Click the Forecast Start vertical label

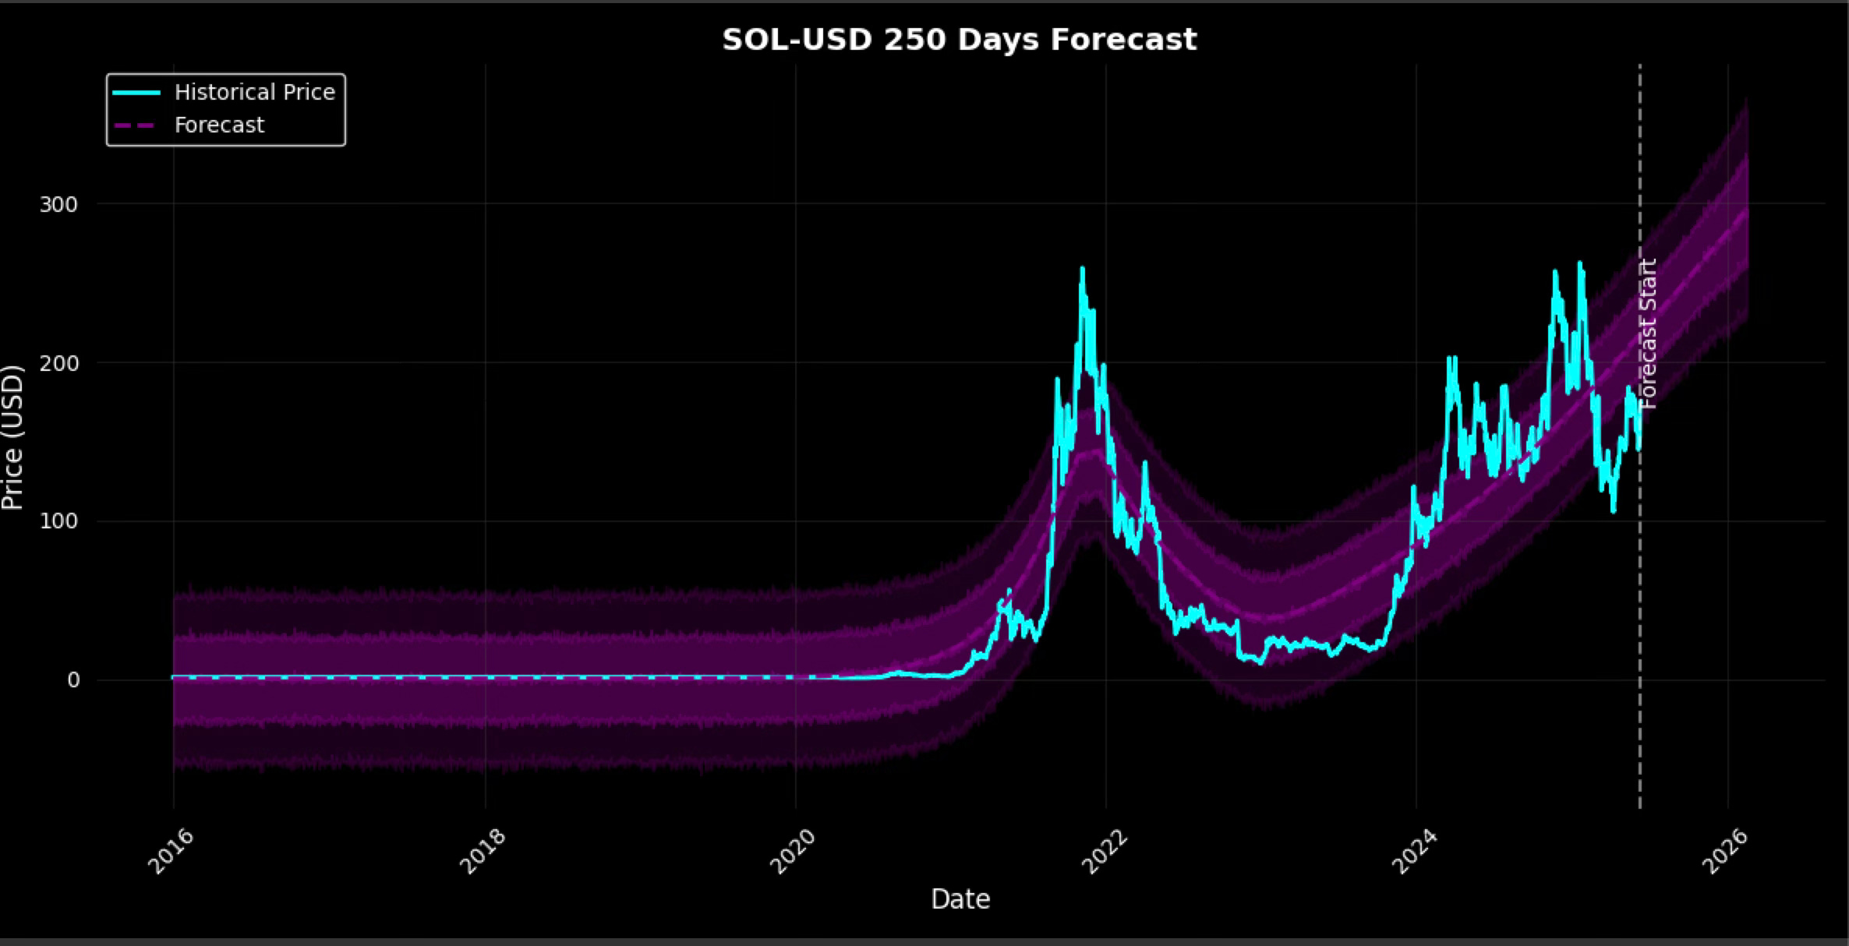coord(1648,334)
